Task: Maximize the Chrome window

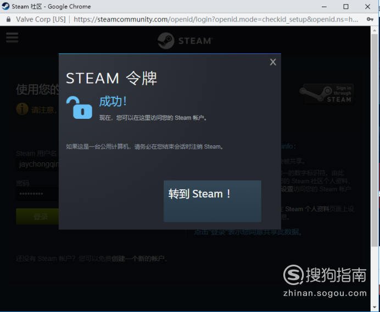Action: point(346,7)
